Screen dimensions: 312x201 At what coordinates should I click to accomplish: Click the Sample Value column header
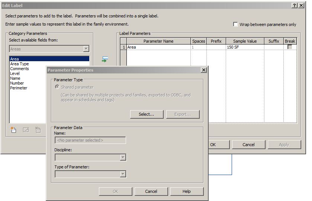(x=245, y=41)
